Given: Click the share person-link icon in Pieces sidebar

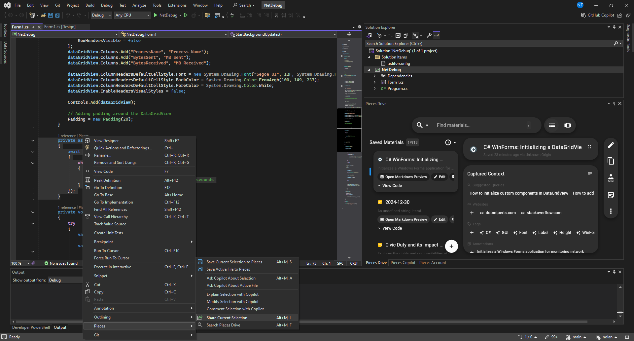Looking at the screenshot, I should pyautogui.click(x=611, y=178).
